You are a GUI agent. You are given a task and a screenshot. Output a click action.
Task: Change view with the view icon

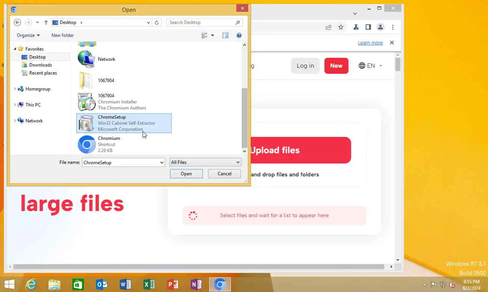click(204, 35)
